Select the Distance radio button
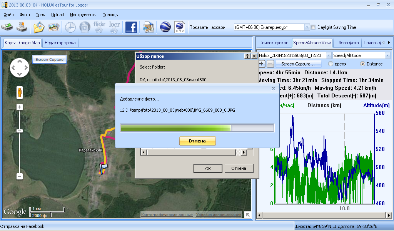The height and width of the screenshot is (231, 394). [362, 64]
